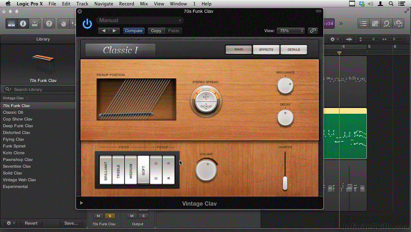
Task: Open the Note Pads icon
Action: click(375, 23)
